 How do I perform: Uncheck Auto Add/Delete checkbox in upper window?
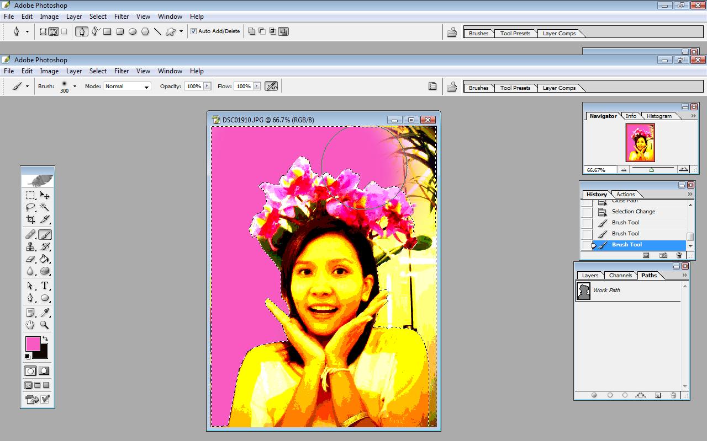(x=193, y=31)
